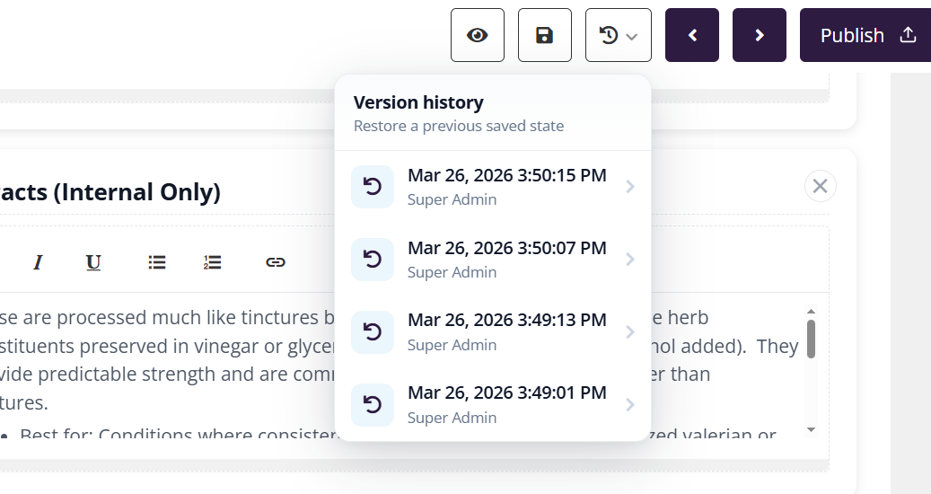Apply underline formatting in the editor
The image size is (931, 494).
tap(93, 262)
